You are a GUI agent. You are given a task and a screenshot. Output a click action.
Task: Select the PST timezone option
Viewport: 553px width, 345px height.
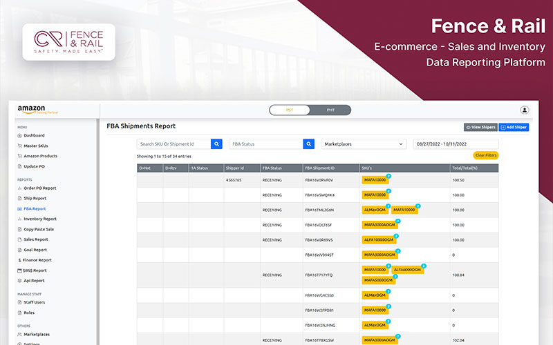click(290, 110)
